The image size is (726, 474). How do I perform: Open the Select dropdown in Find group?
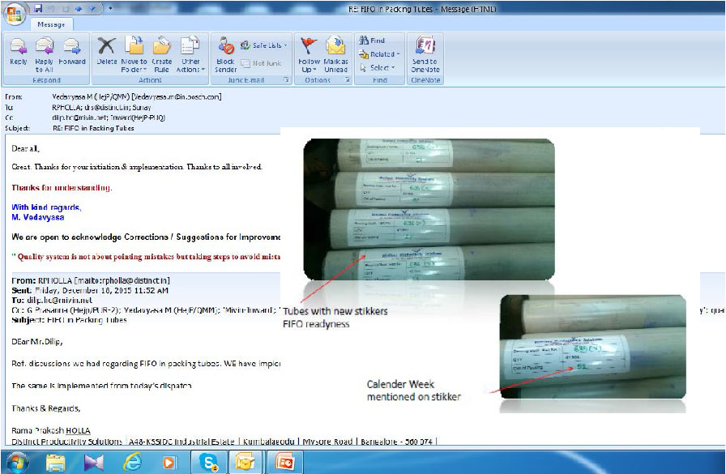coord(378,67)
